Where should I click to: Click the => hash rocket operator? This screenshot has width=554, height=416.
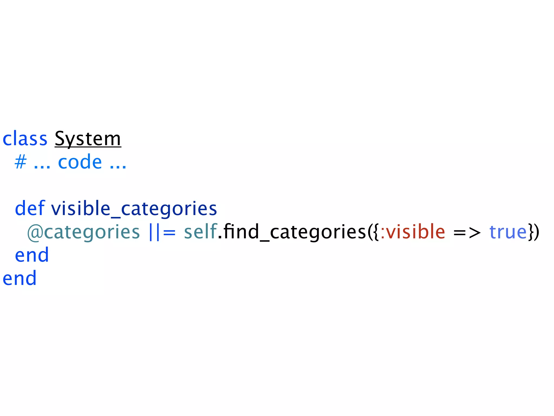(x=467, y=233)
